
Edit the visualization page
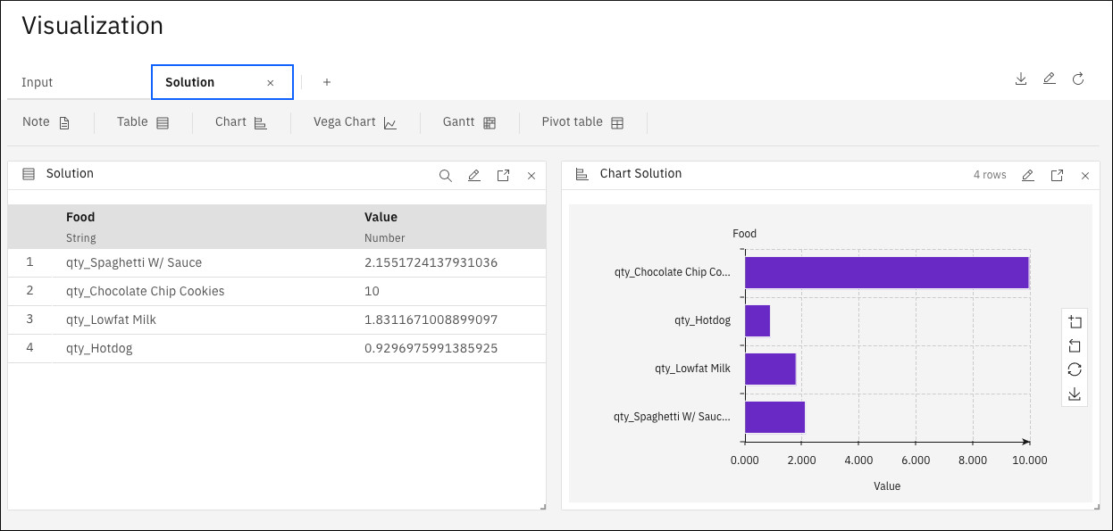coord(1050,79)
